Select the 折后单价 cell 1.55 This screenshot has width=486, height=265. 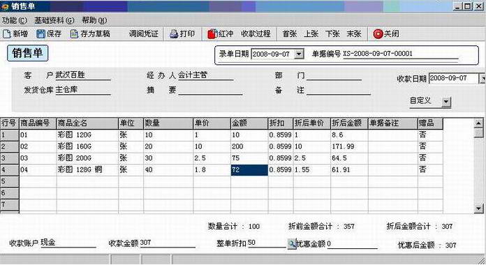pyautogui.click(x=312, y=170)
